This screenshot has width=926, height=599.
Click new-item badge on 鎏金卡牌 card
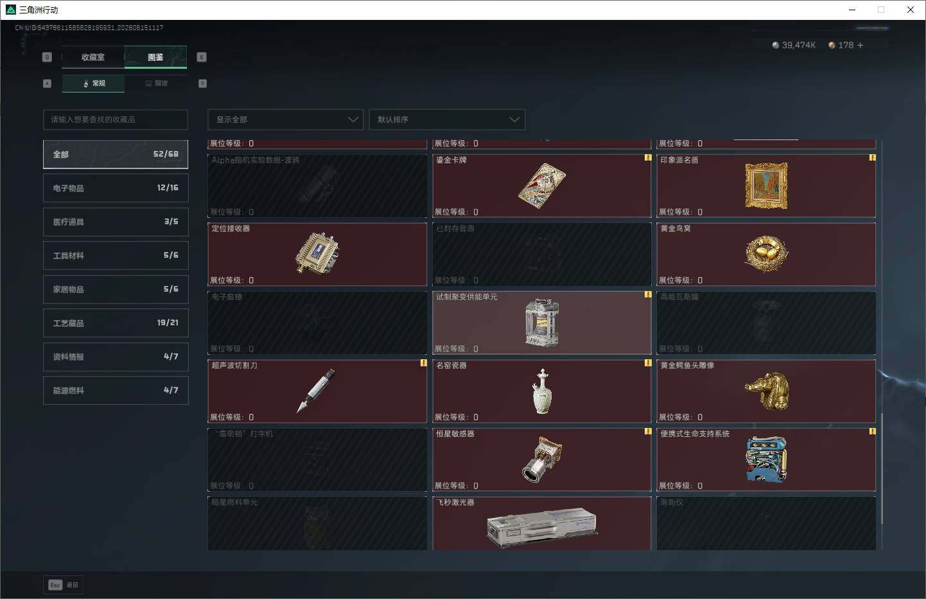pyautogui.click(x=648, y=157)
